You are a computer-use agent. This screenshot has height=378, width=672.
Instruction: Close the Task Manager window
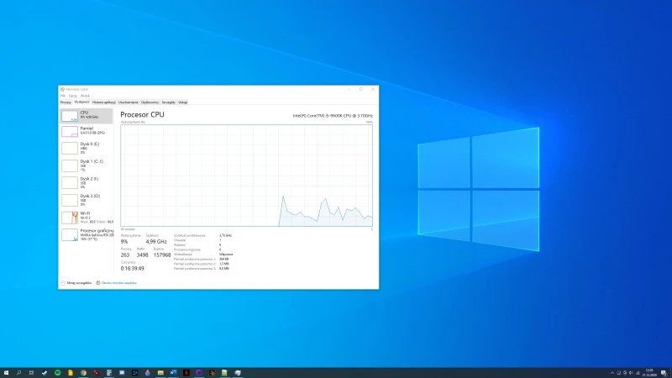[x=373, y=89]
